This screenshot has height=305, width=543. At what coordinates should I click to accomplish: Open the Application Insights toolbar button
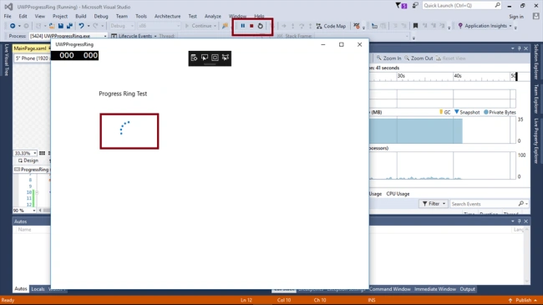(x=485, y=26)
